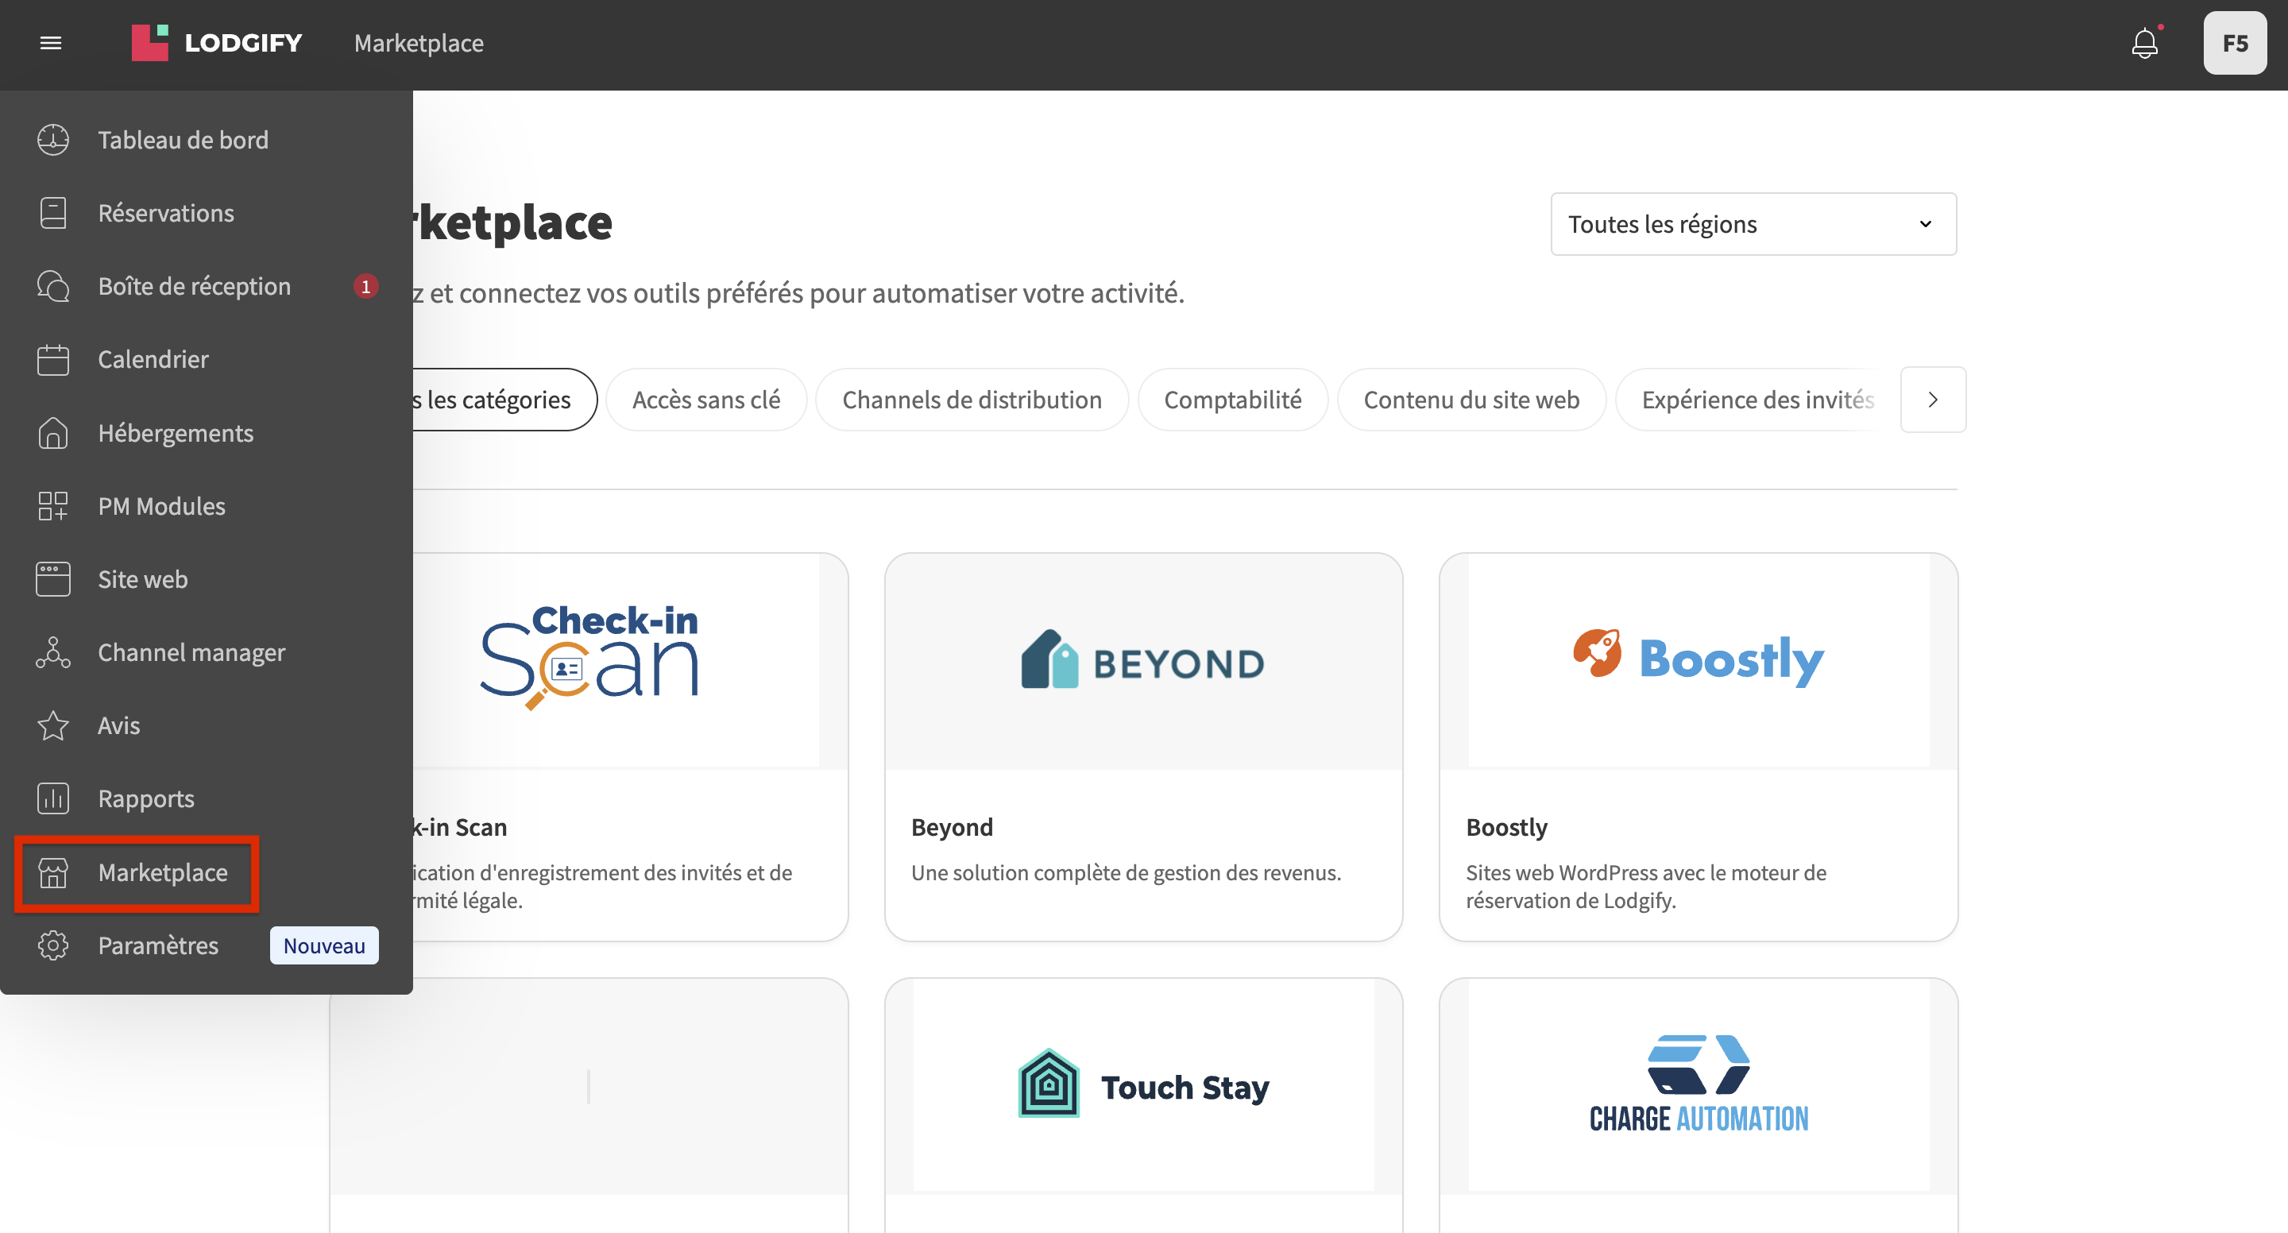The width and height of the screenshot is (2288, 1233).
Task: Filter by Channels de distribution
Action: click(x=972, y=400)
